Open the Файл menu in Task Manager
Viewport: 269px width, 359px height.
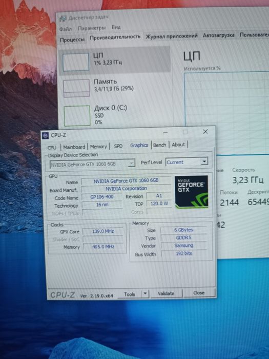66,29
